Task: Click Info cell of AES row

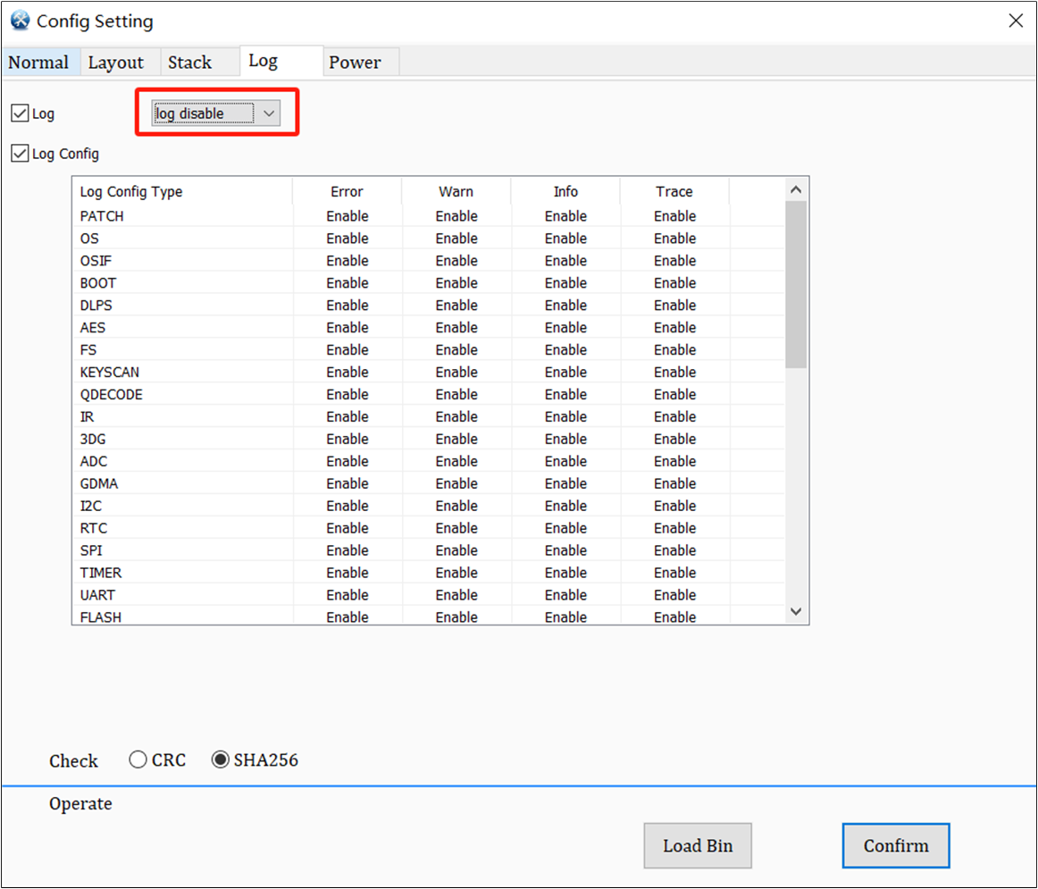Action: pos(566,328)
